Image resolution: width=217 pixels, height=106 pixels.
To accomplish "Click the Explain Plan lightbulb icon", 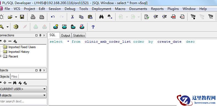I will [x=56, y=26].
